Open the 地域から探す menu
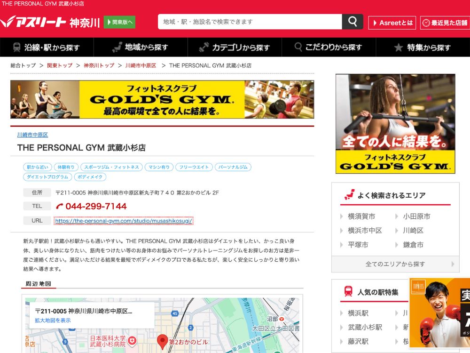Screen dimensions: 470x353 [141, 47]
